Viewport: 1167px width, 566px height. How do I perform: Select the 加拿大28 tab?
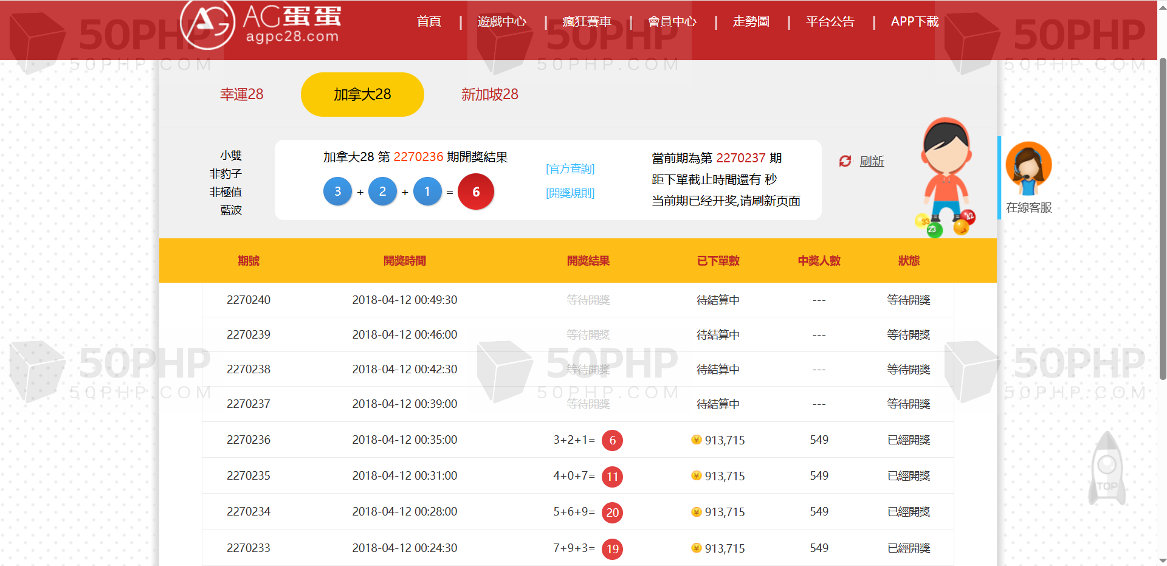click(x=362, y=94)
